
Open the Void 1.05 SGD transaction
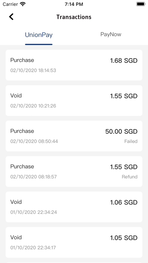click(x=74, y=242)
